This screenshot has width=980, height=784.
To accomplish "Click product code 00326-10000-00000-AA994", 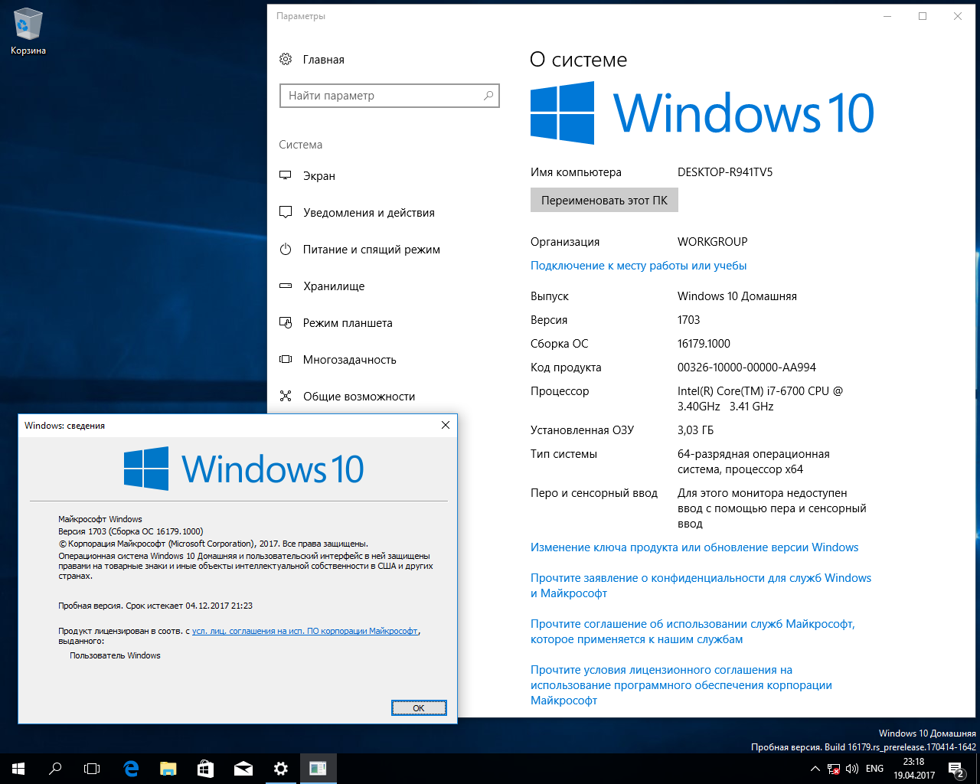I will [746, 367].
